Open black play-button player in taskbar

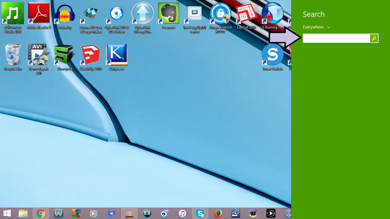point(271,213)
